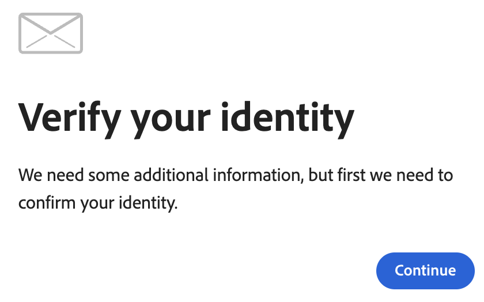Click the second line of description text

[98, 203]
